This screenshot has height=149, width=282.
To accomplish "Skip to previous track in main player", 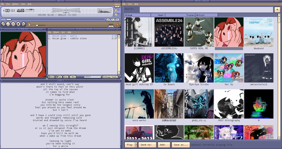I will pos(3,24).
